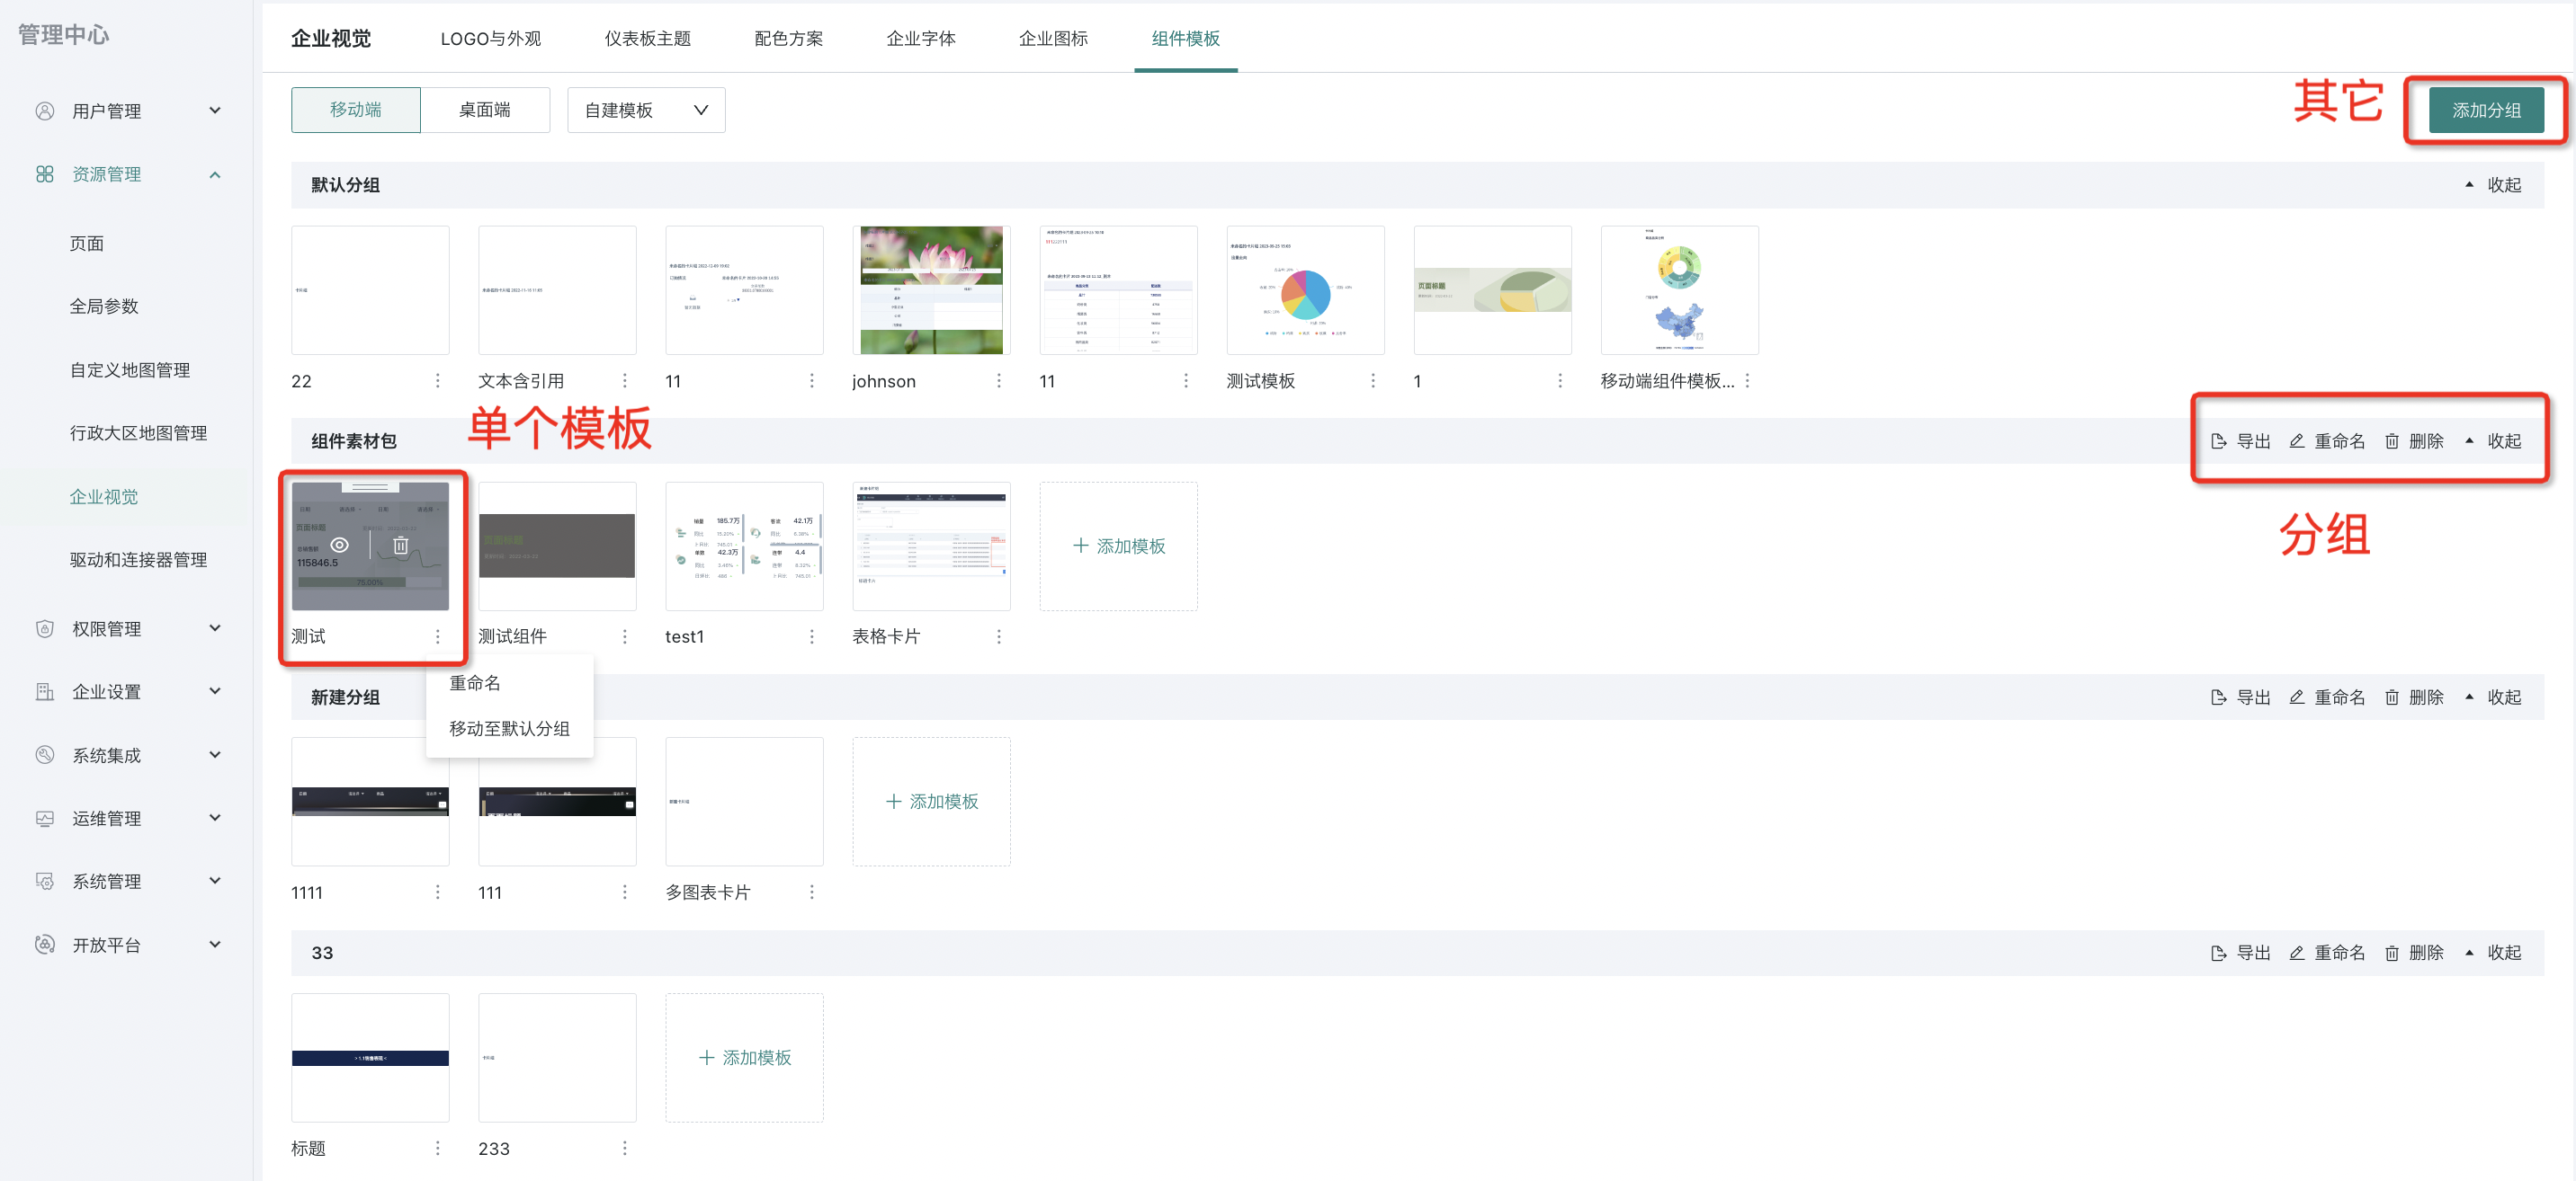Go to 全局参数 in sidebar
The image size is (2576, 1181).
coord(104,306)
